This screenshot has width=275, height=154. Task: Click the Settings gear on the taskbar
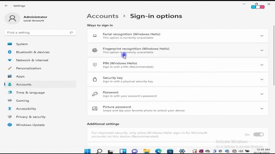point(182,151)
